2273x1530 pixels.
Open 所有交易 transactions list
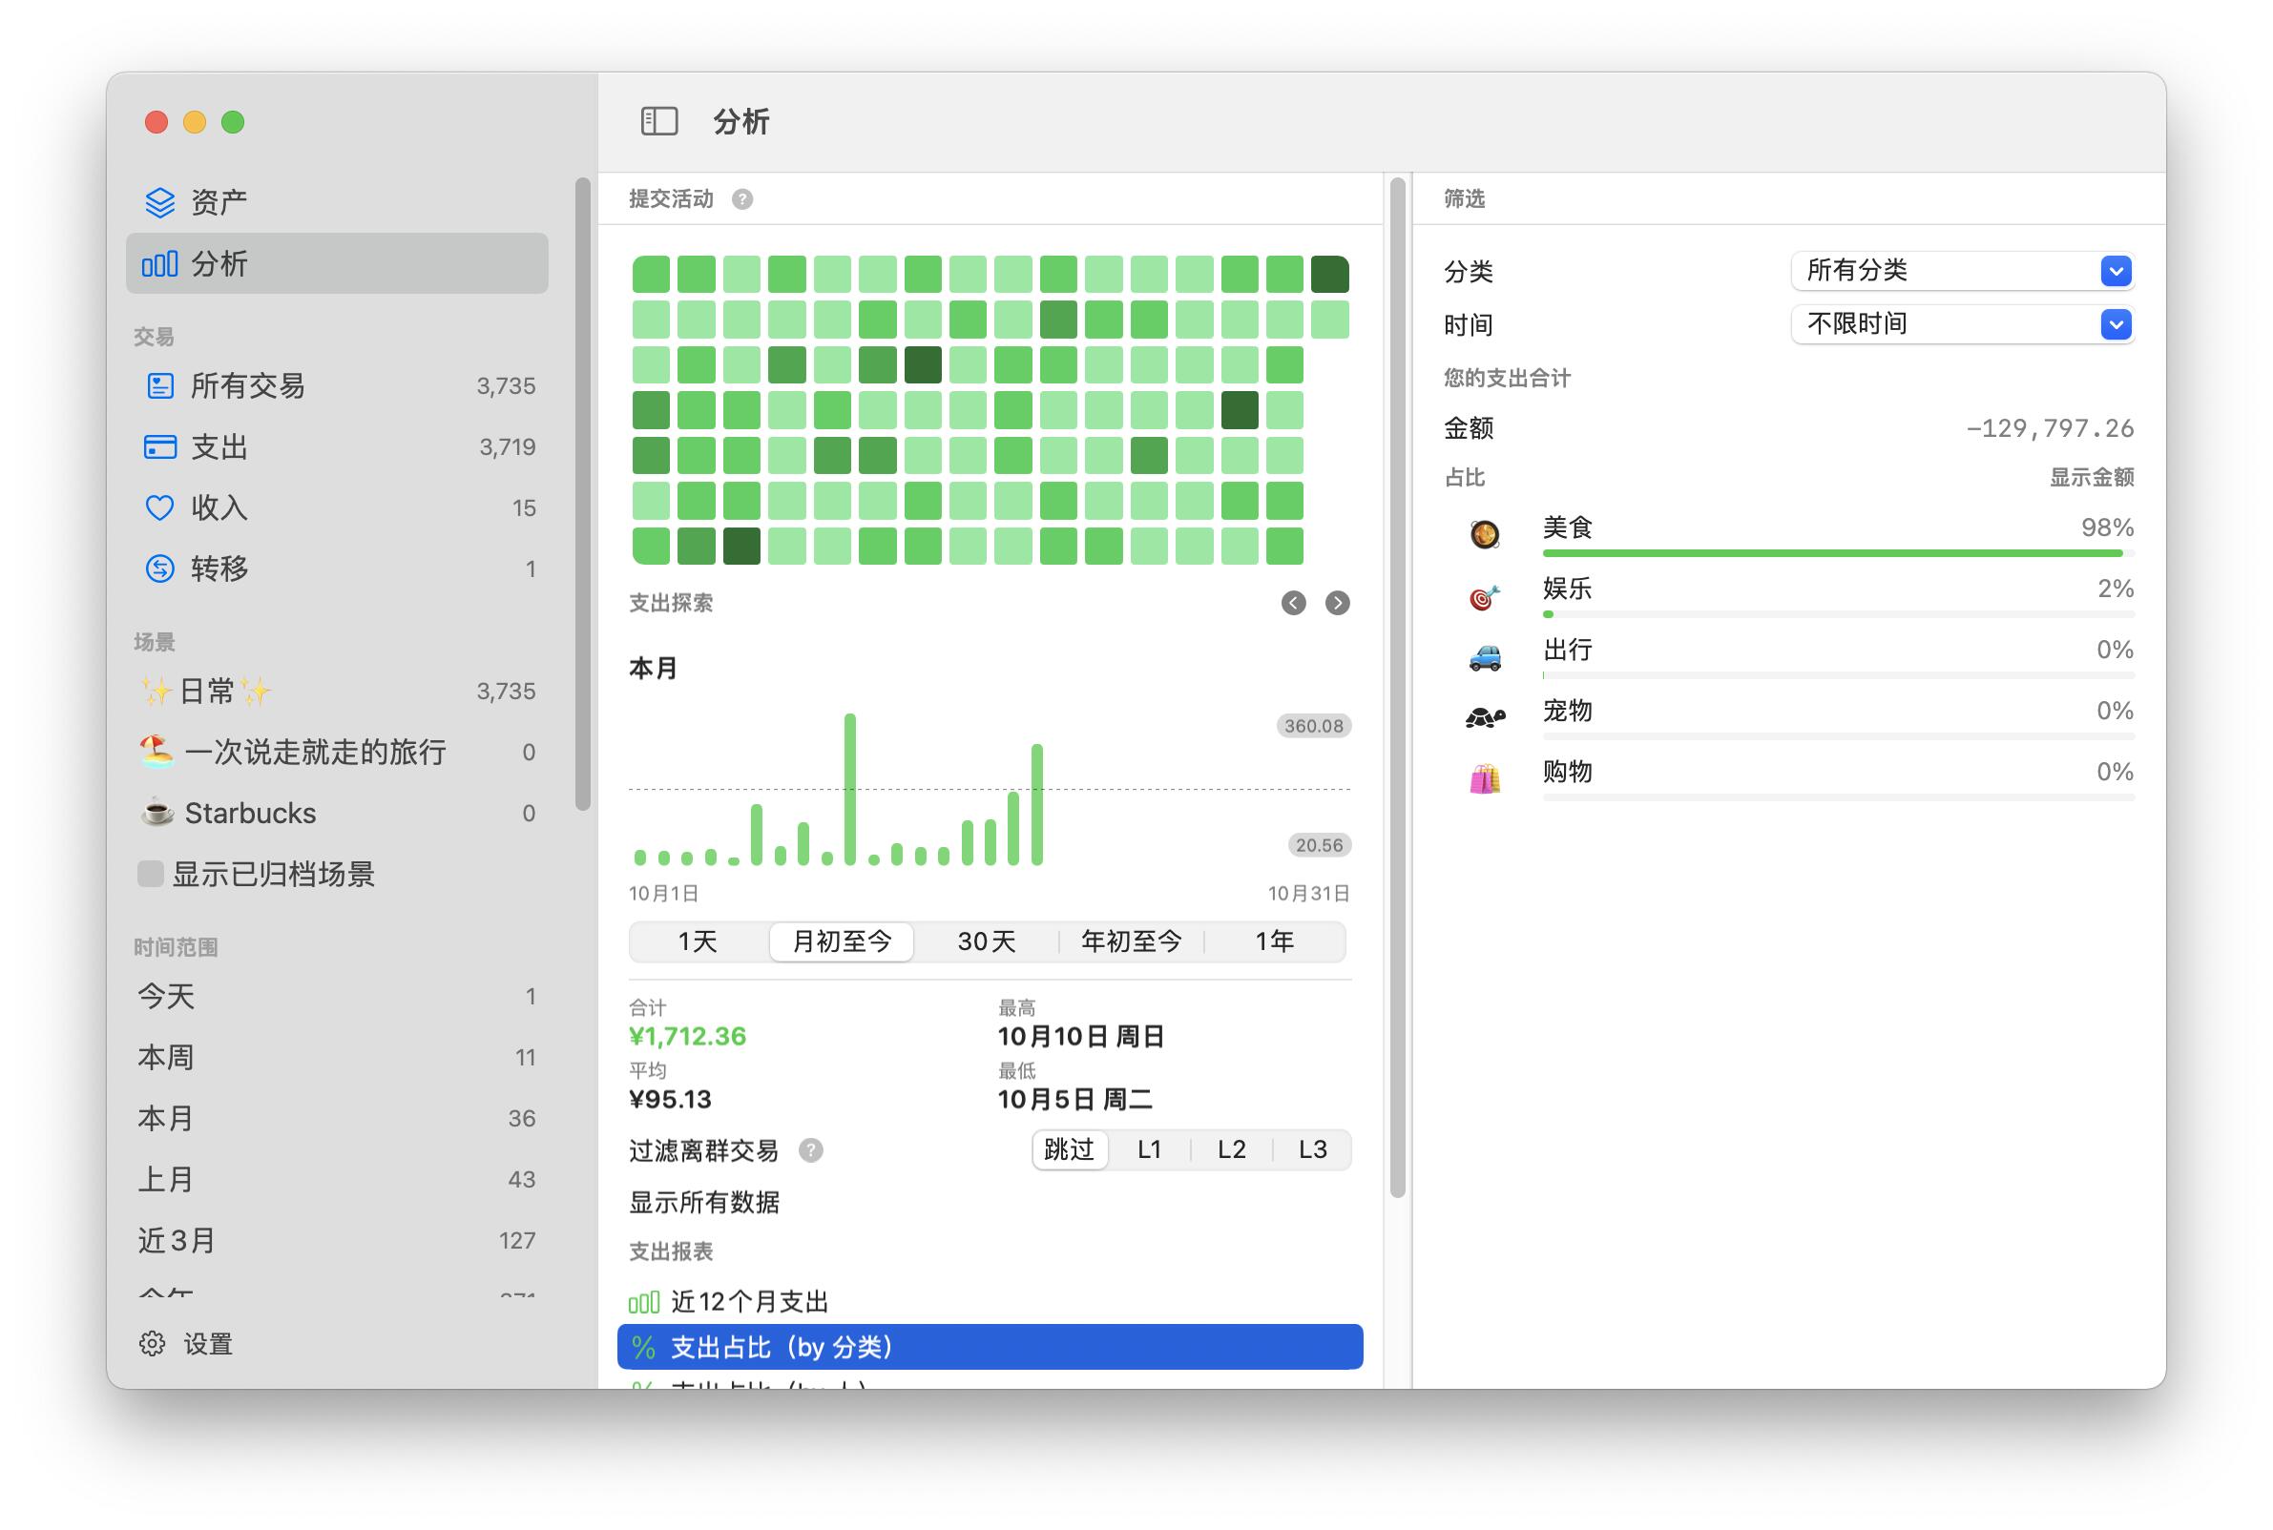(x=248, y=386)
